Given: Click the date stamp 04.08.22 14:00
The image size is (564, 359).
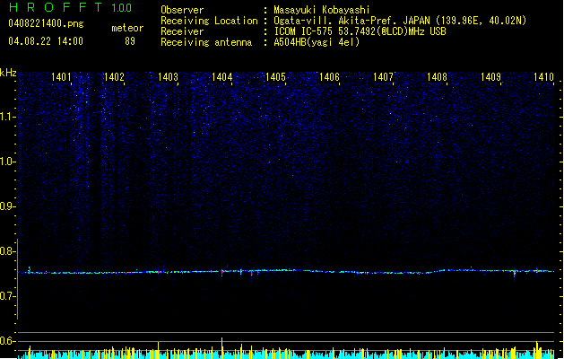Looking at the screenshot, I should pyautogui.click(x=46, y=41).
